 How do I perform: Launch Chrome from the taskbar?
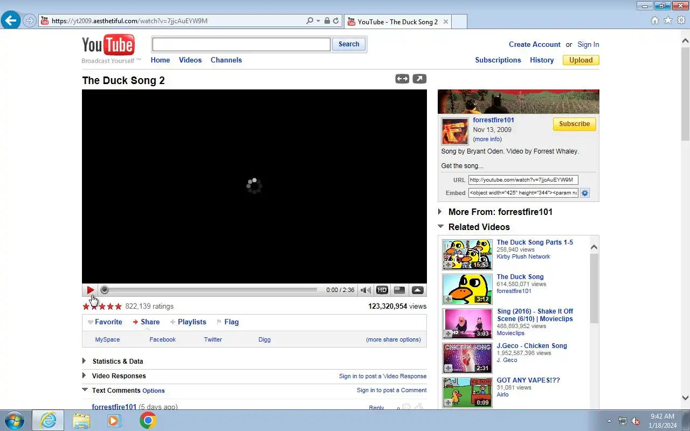(x=148, y=420)
